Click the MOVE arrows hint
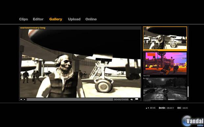This screenshot has width=204, height=127. click(x=151, y=108)
